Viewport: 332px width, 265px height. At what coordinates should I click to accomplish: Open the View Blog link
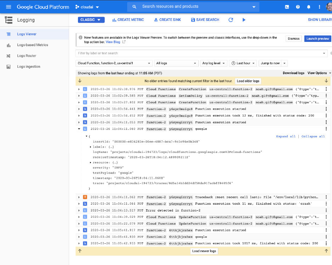pyautogui.click(x=113, y=42)
